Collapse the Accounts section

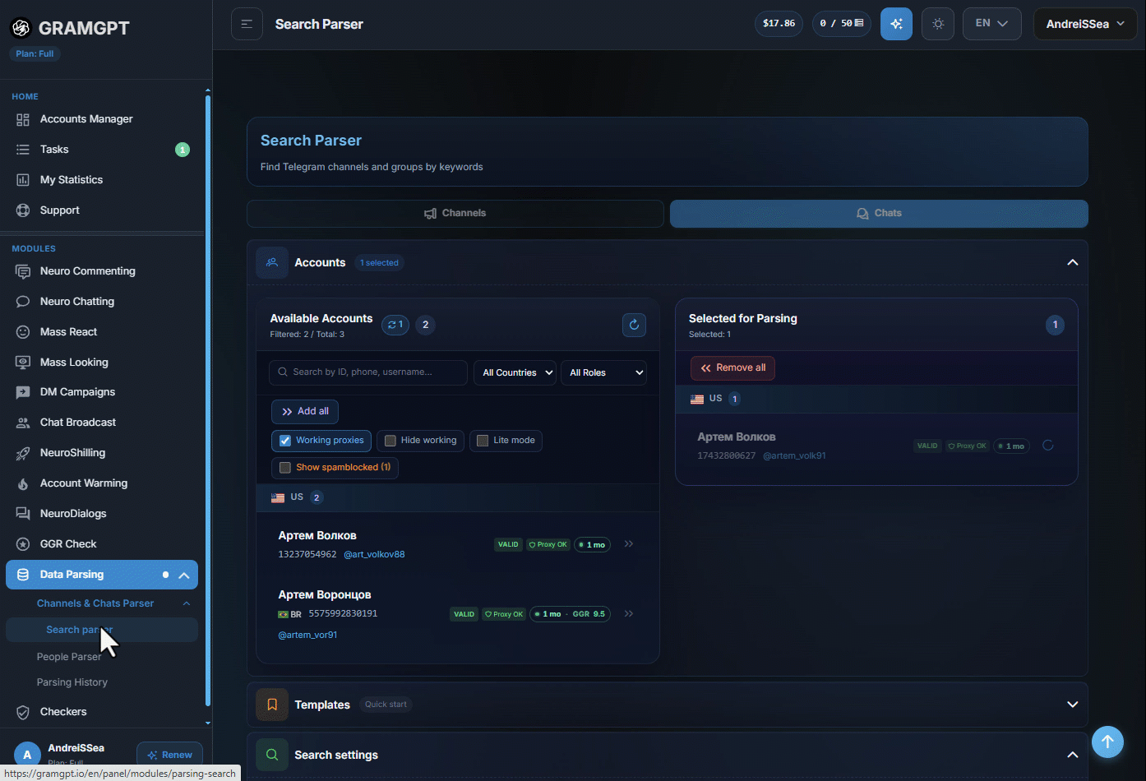coord(1072,262)
